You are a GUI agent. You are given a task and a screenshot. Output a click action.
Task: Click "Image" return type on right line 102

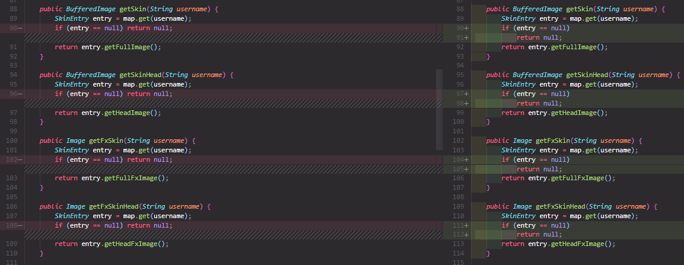point(522,141)
